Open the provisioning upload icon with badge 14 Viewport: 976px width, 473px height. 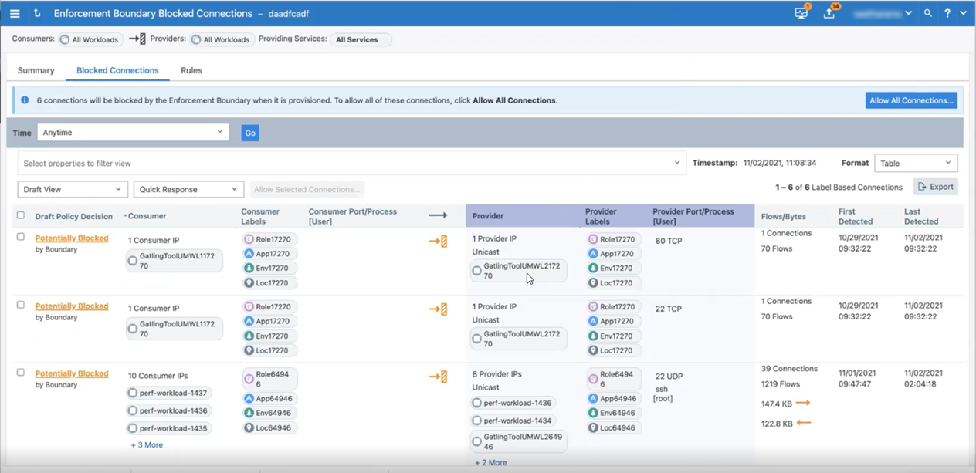pos(829,13)
